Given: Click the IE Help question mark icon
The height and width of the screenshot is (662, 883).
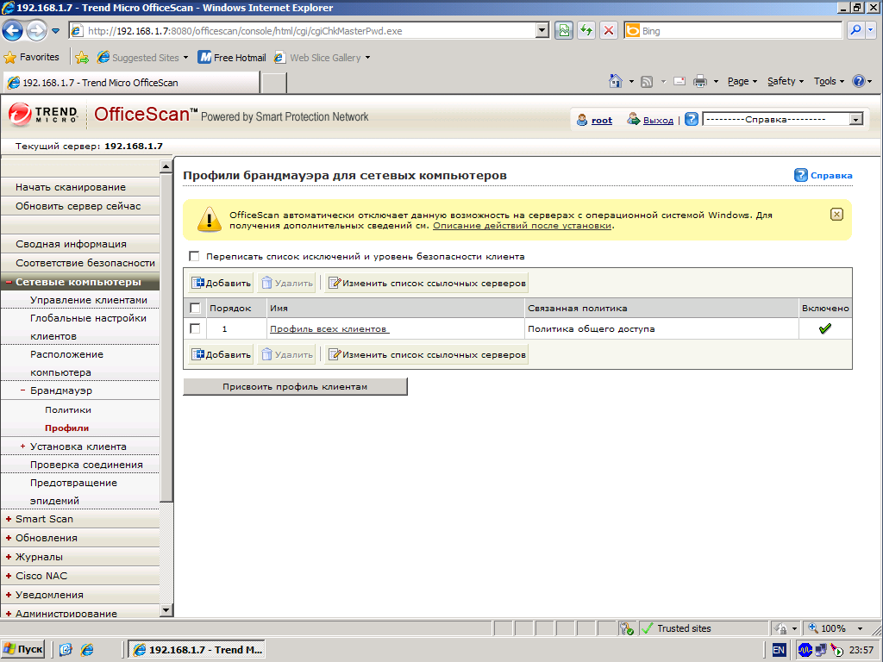Looking at the screenshot, I should click(858, 81).
